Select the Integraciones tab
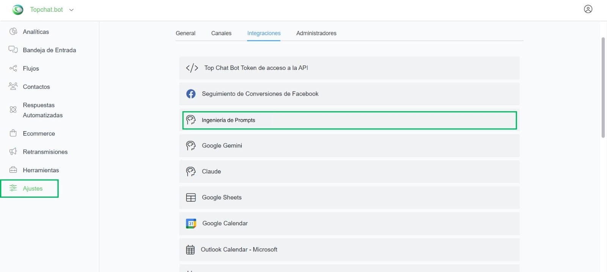607x272 pixels. point(264,33)
